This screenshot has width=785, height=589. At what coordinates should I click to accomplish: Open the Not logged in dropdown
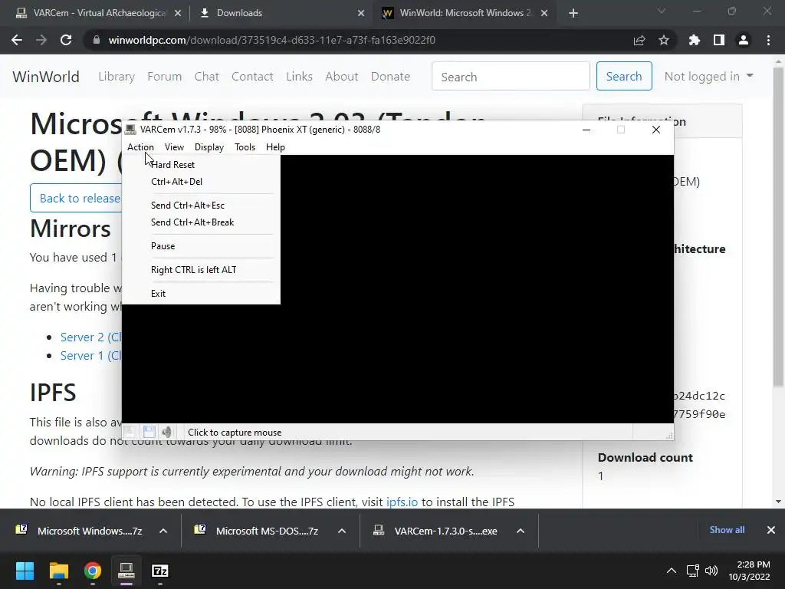[x=708, y=76]
